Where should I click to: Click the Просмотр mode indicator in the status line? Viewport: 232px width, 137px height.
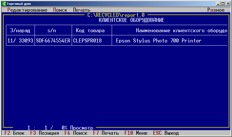click(x=81, y=128)
